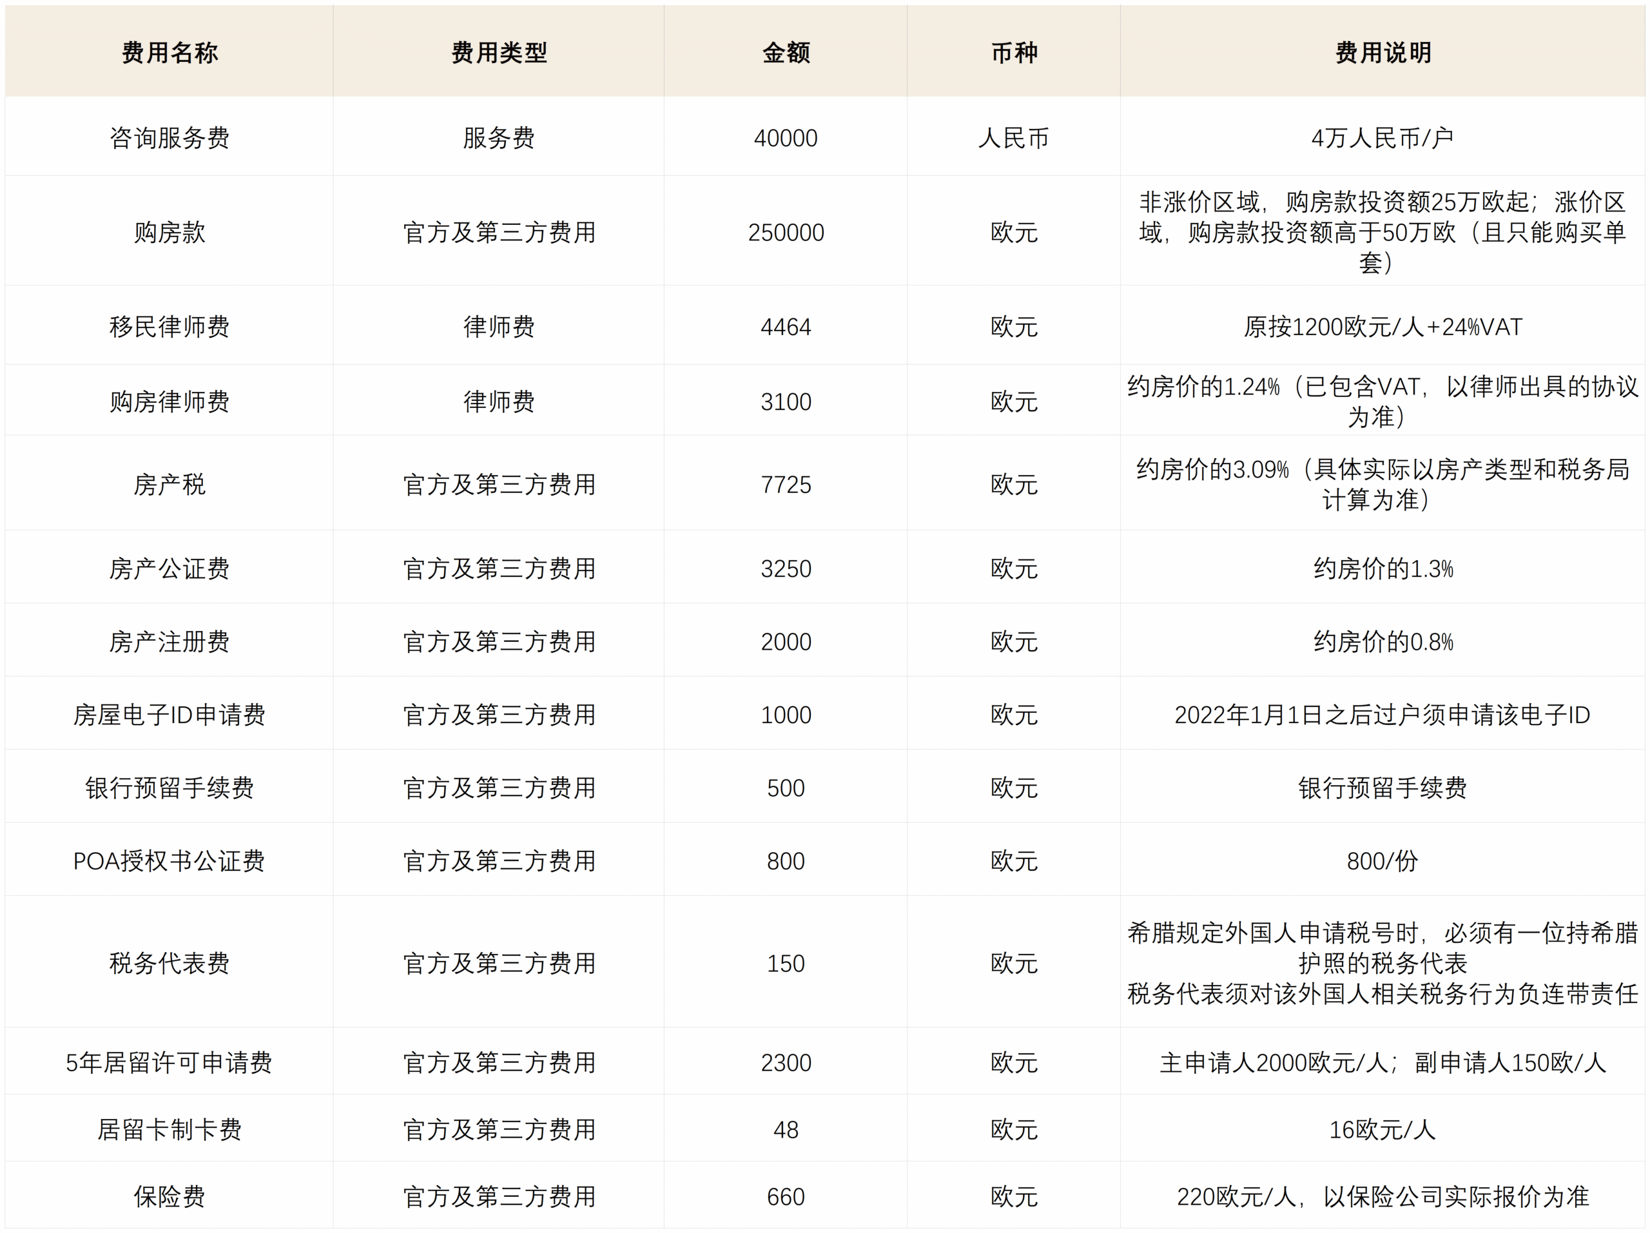The image size is (1650, 1233).
Task: Click the 税务代表费 cell
Action: coord(170,964)
